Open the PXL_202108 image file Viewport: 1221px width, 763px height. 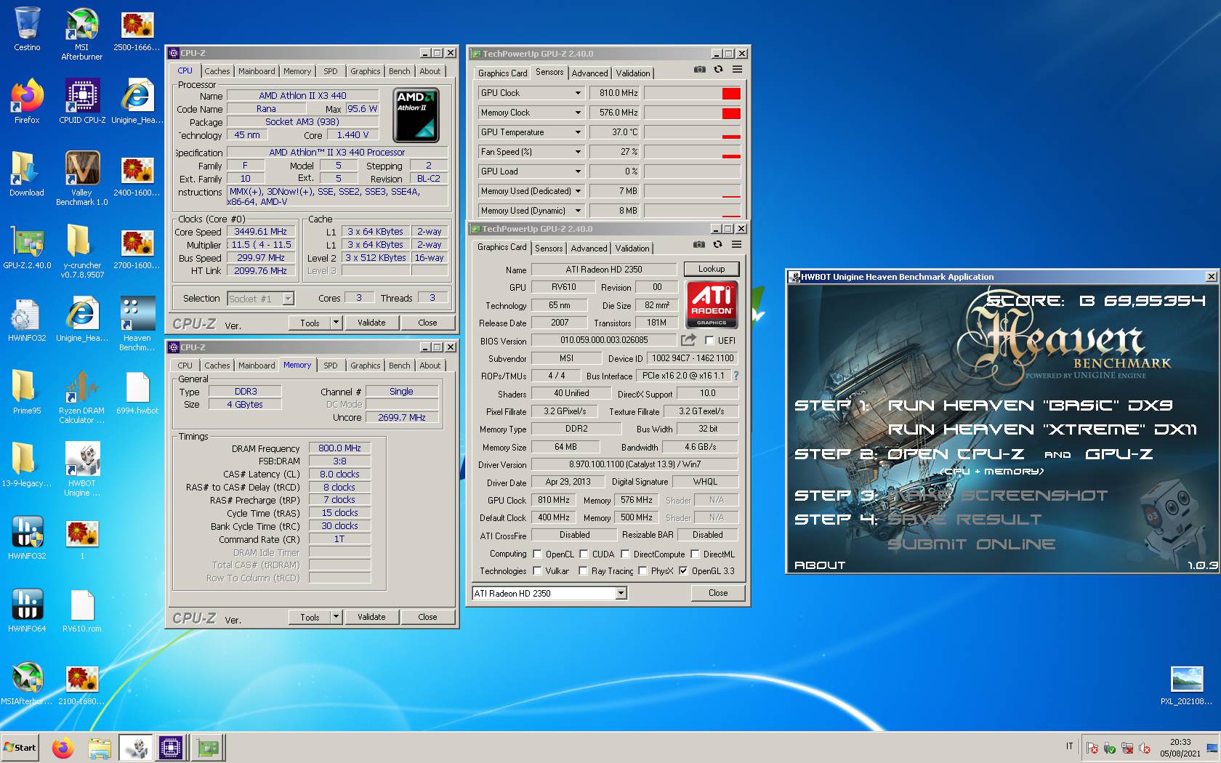[1186, 685]
